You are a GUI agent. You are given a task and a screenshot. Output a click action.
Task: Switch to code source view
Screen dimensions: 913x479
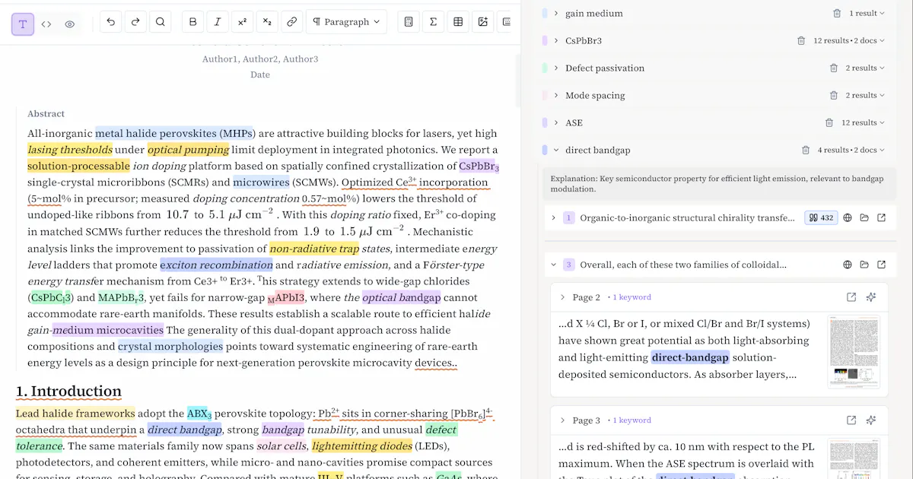point(46,24)
